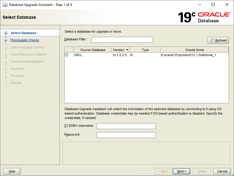The image size is (234, 176).
Task: Go to Prerequisite Checks step
Action: (x=25, y=40)
